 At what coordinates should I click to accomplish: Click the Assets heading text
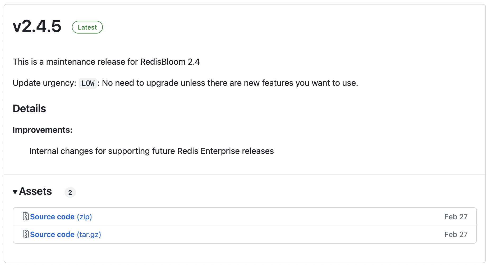[x=35, y=191]
